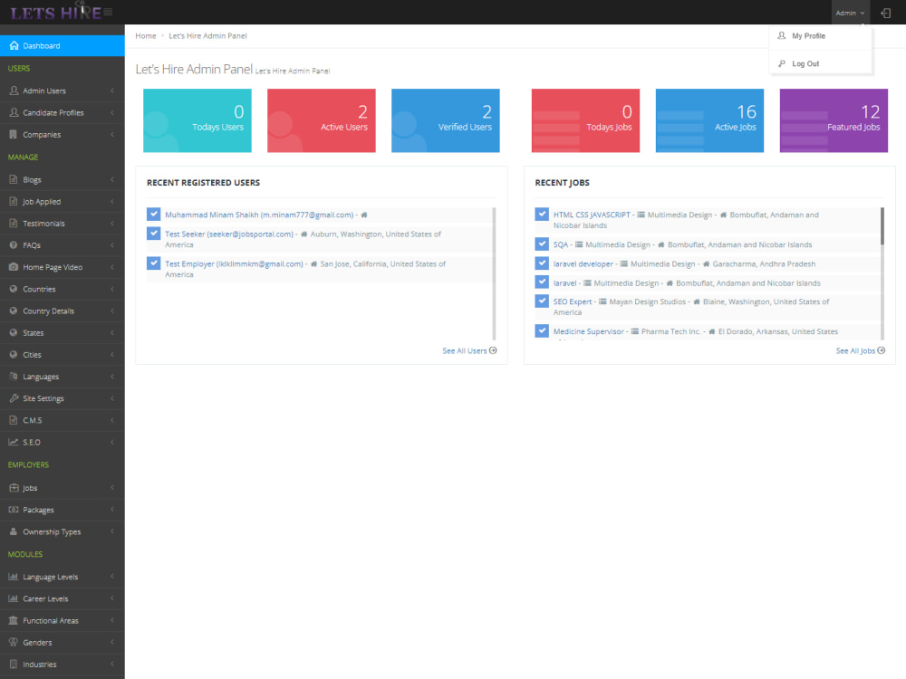Expand the Admin Users submenu arrow

tap(112, 91)
